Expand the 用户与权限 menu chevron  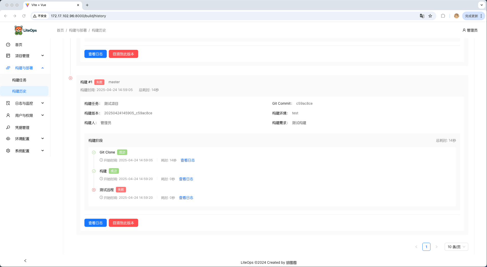tap(43, 115)
